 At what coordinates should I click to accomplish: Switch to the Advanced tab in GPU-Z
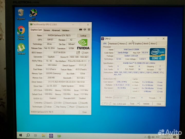click(x=56, y=30)
